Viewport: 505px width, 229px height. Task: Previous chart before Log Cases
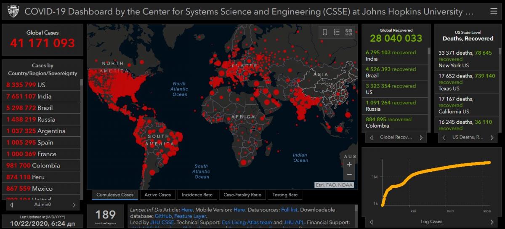tap(371, 222)
